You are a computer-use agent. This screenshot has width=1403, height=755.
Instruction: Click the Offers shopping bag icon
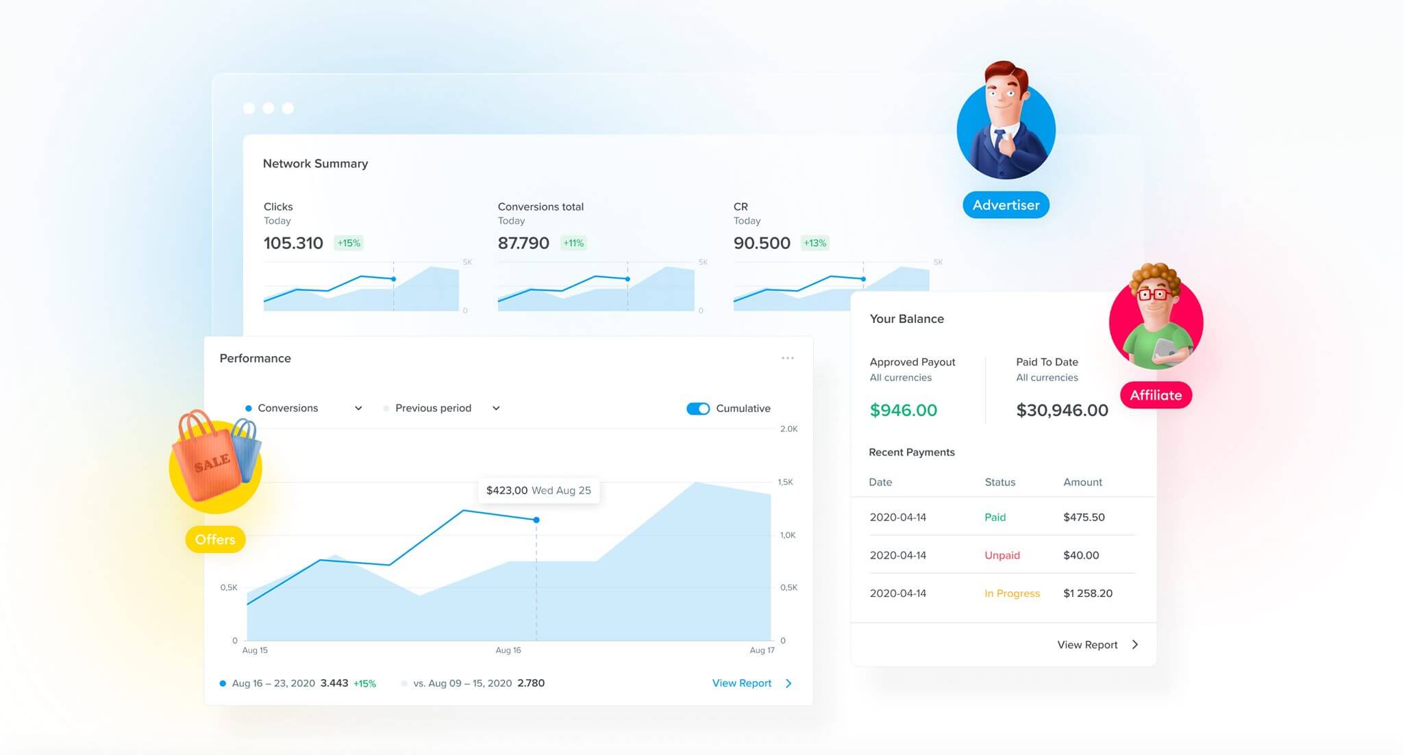click(x=216, y=476)
